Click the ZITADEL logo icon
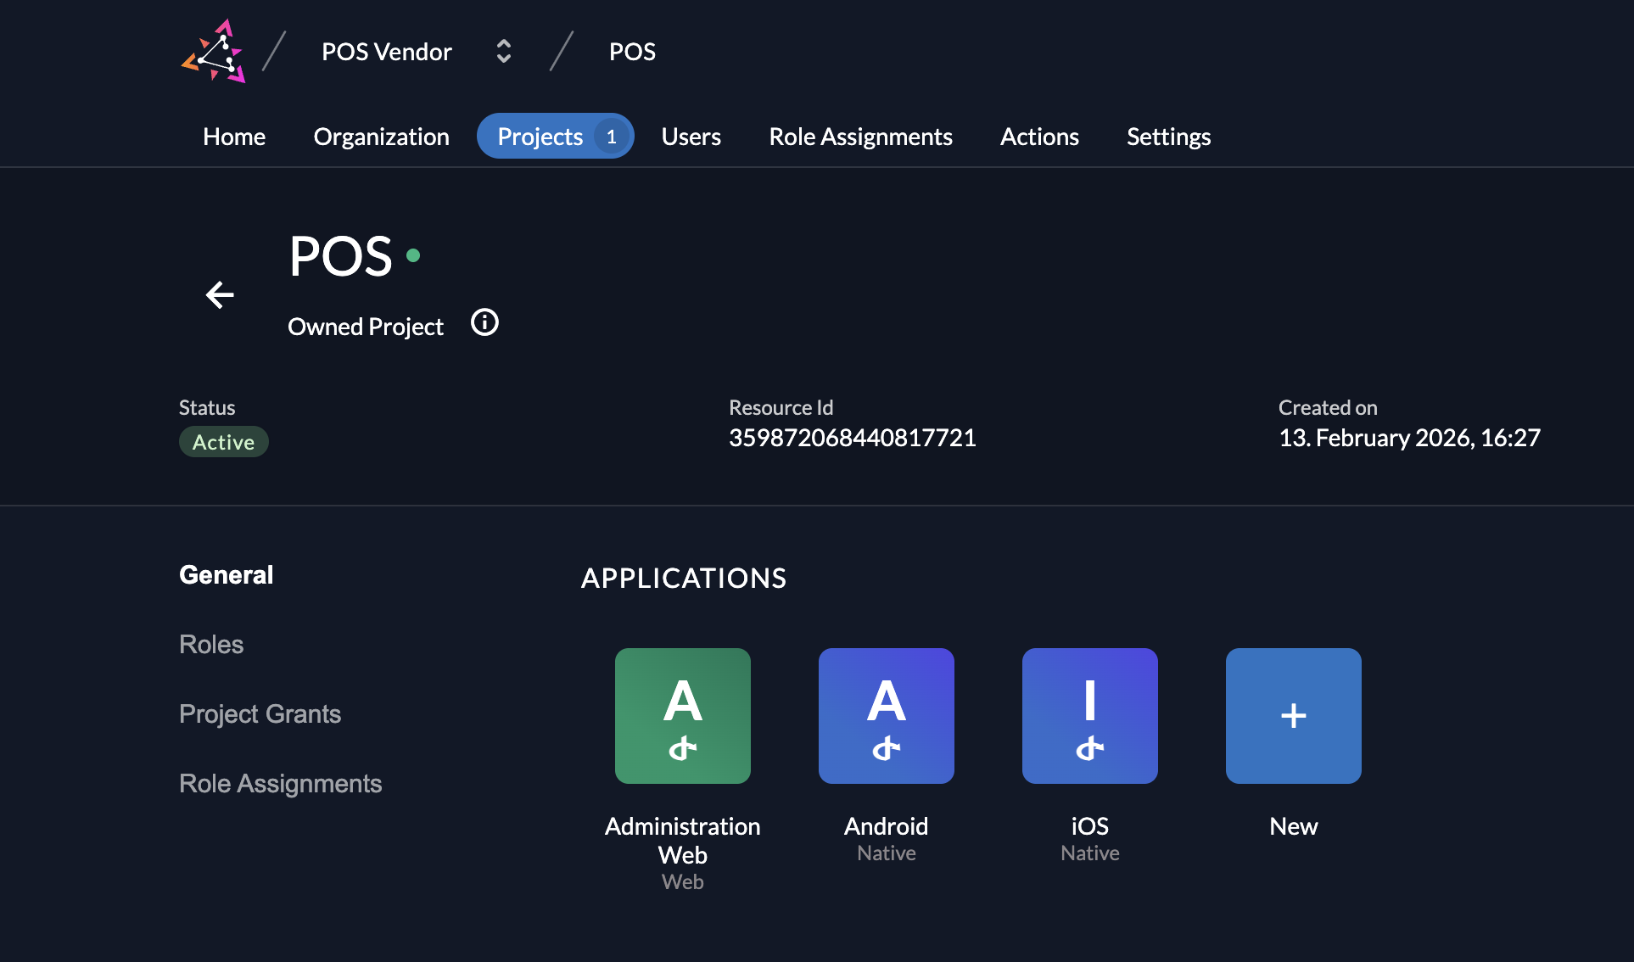The width and height of the screenshot is (1634, 962). 214,52
